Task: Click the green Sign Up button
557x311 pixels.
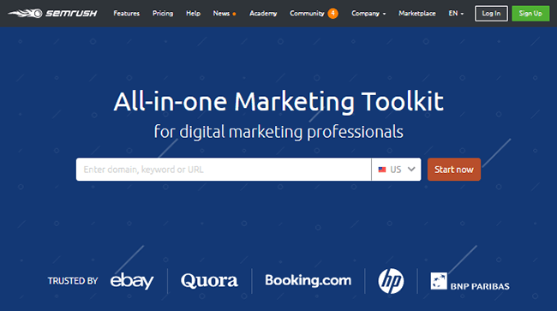Action: point(530,14)
